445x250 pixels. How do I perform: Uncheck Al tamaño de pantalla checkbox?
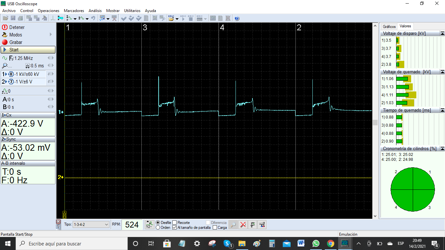(x=175, y=228)
